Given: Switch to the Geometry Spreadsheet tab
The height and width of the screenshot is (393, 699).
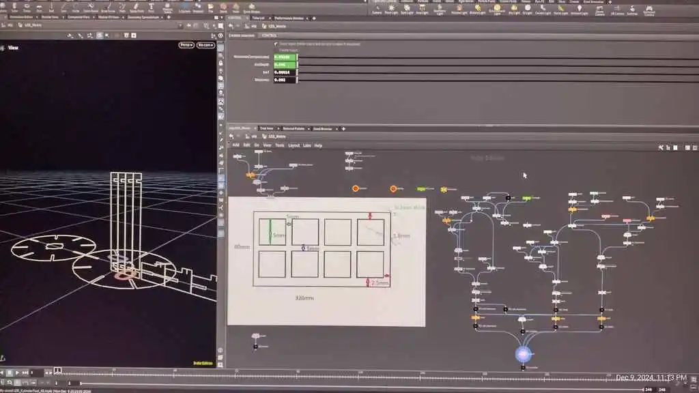Looking at the screenshot, I should (x=143, y=17).
